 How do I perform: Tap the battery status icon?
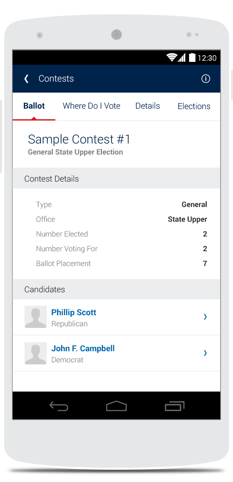pyautogui.click(x=192, y=57)
